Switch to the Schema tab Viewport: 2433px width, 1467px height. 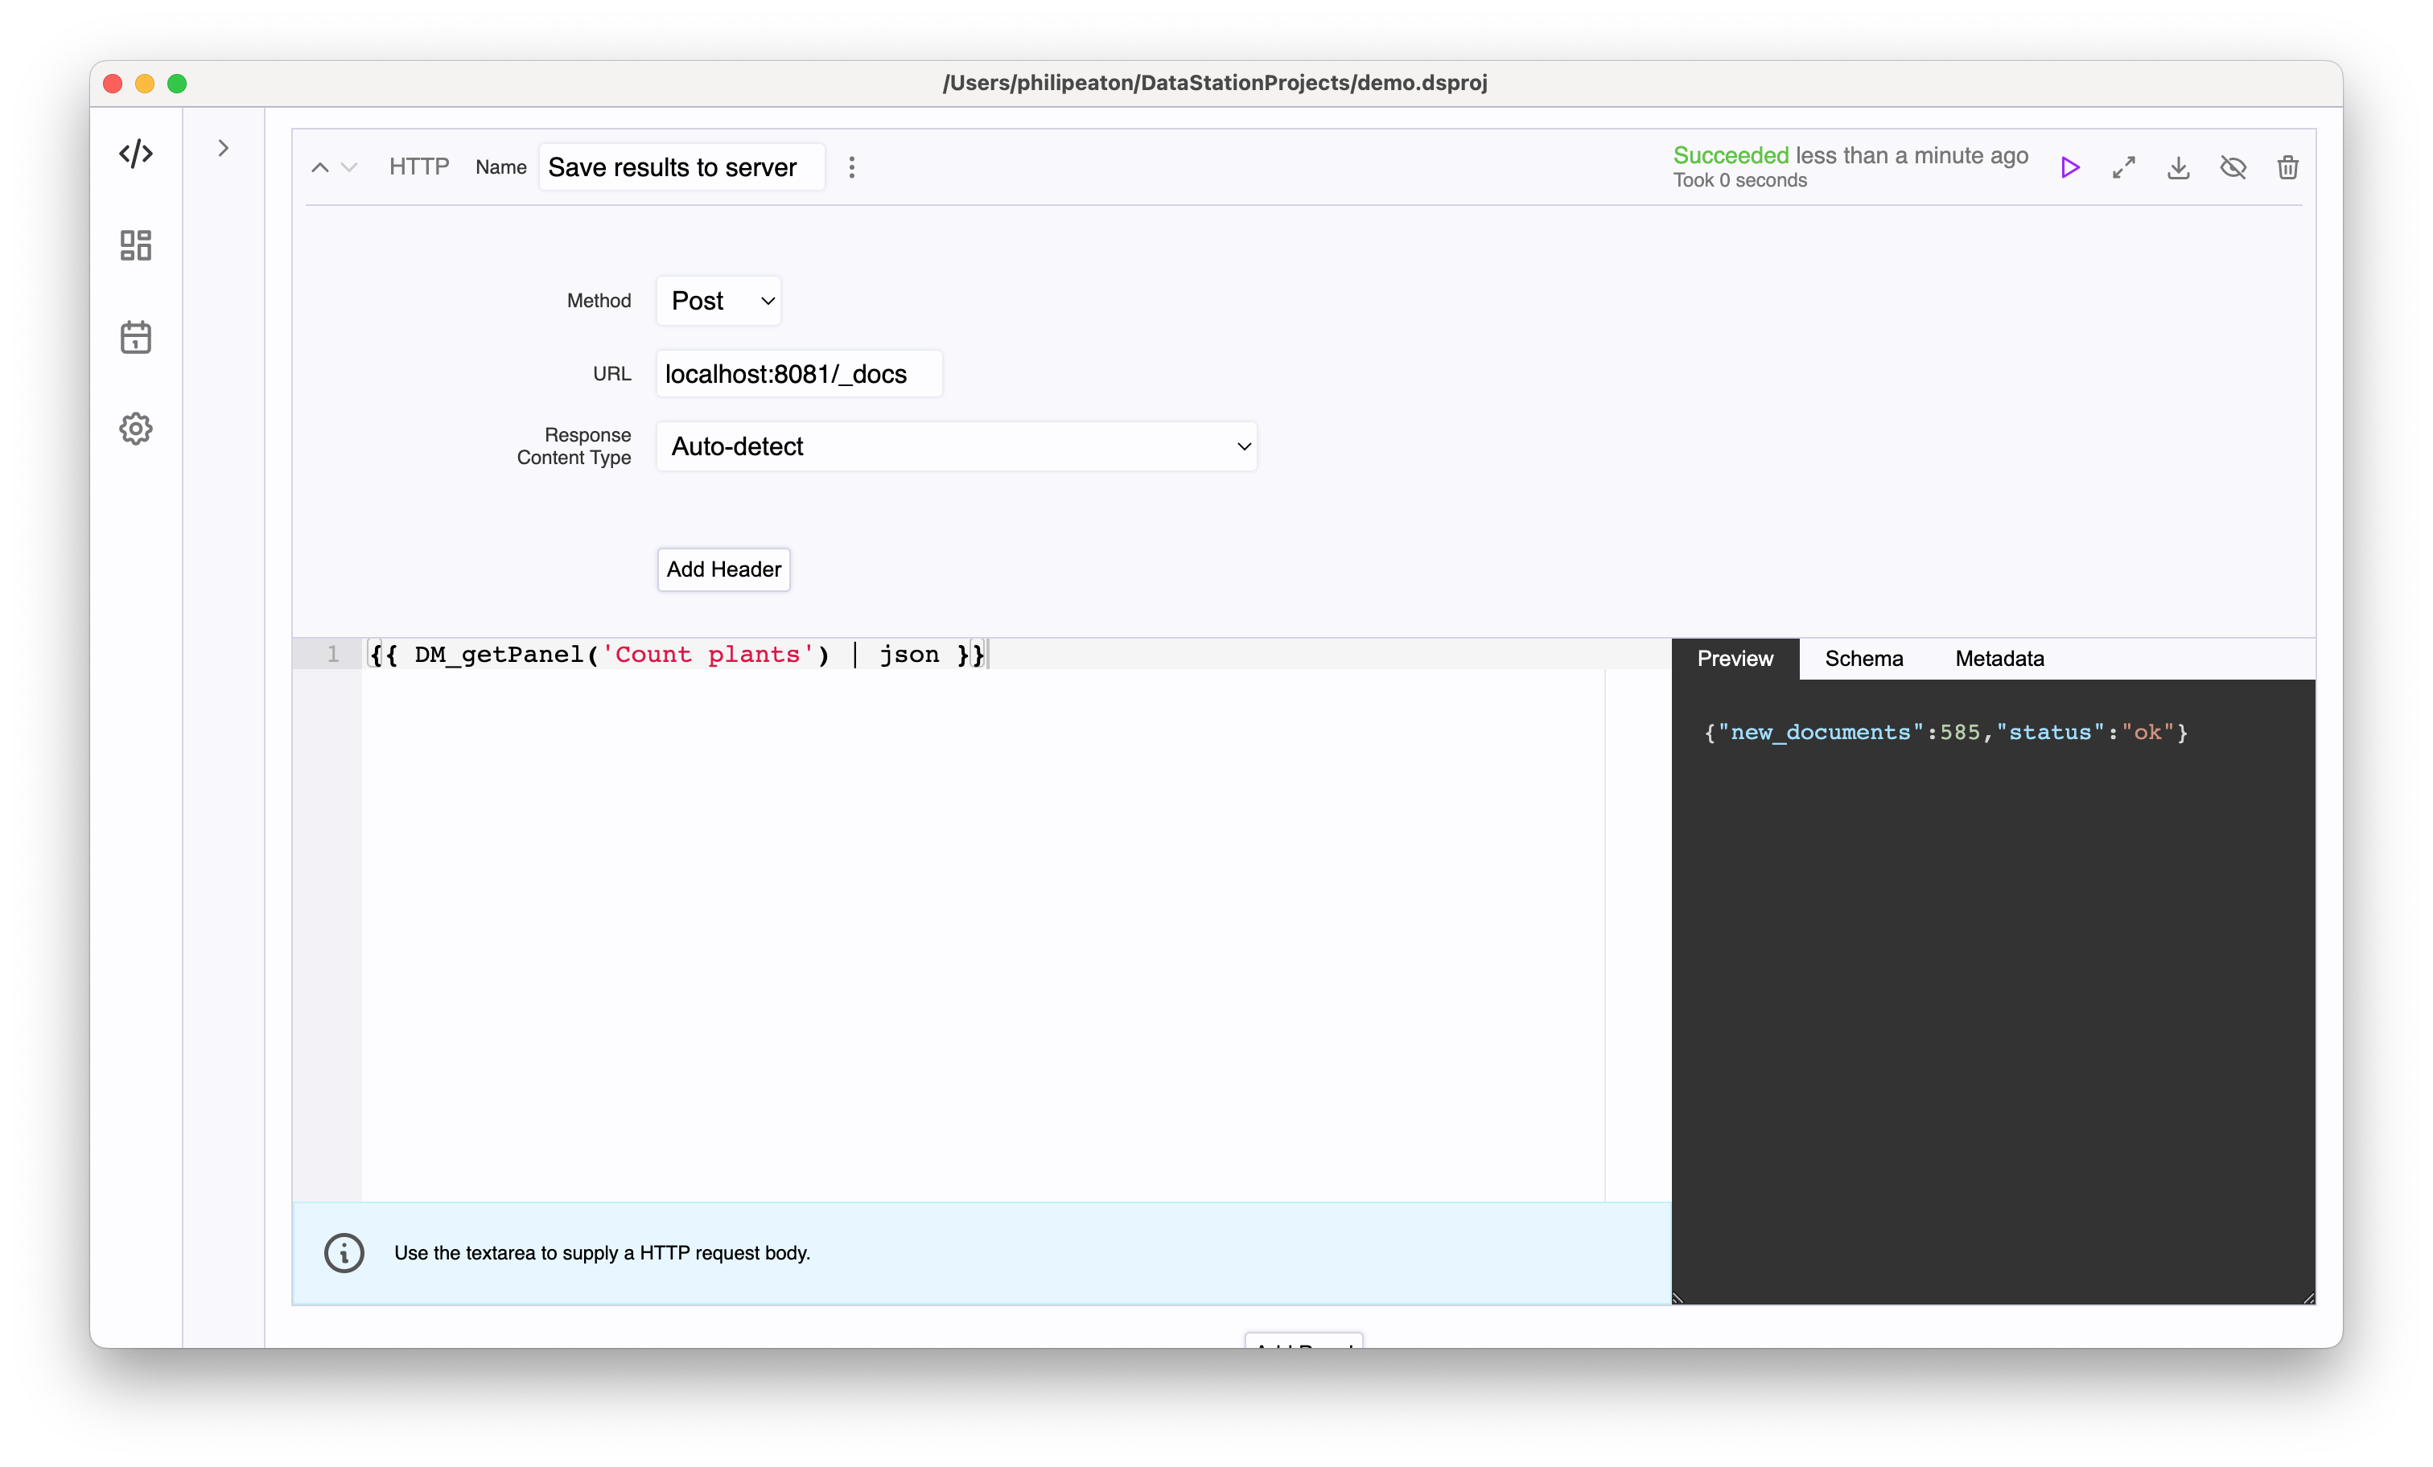(1863, 659)
